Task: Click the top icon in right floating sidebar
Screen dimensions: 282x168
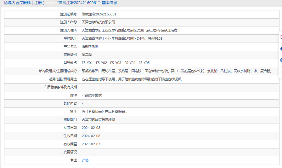Action: pyautogui.click(x=281, y=37)
